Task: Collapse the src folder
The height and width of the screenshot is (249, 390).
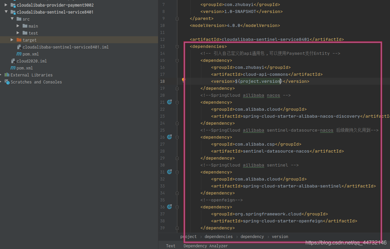Action: 12,19
